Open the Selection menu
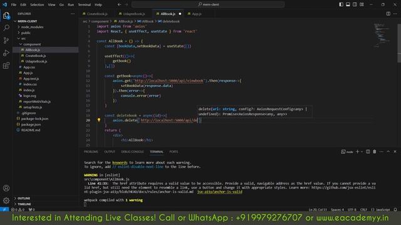This screenshot has width=401, height=225. pos(37,4)
